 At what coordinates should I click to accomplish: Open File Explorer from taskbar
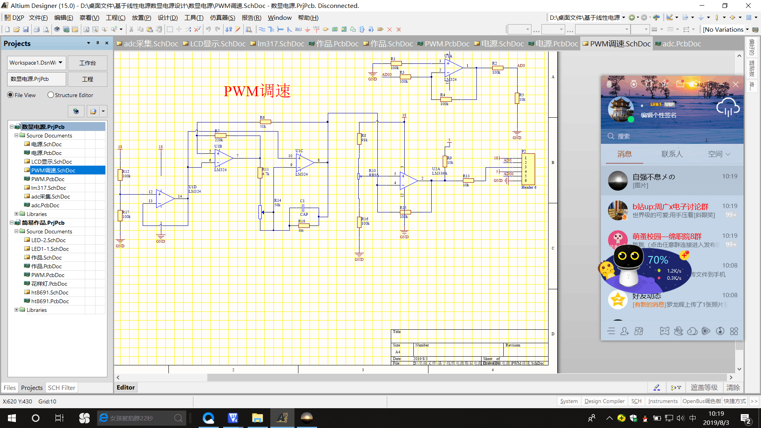[257, 418]
